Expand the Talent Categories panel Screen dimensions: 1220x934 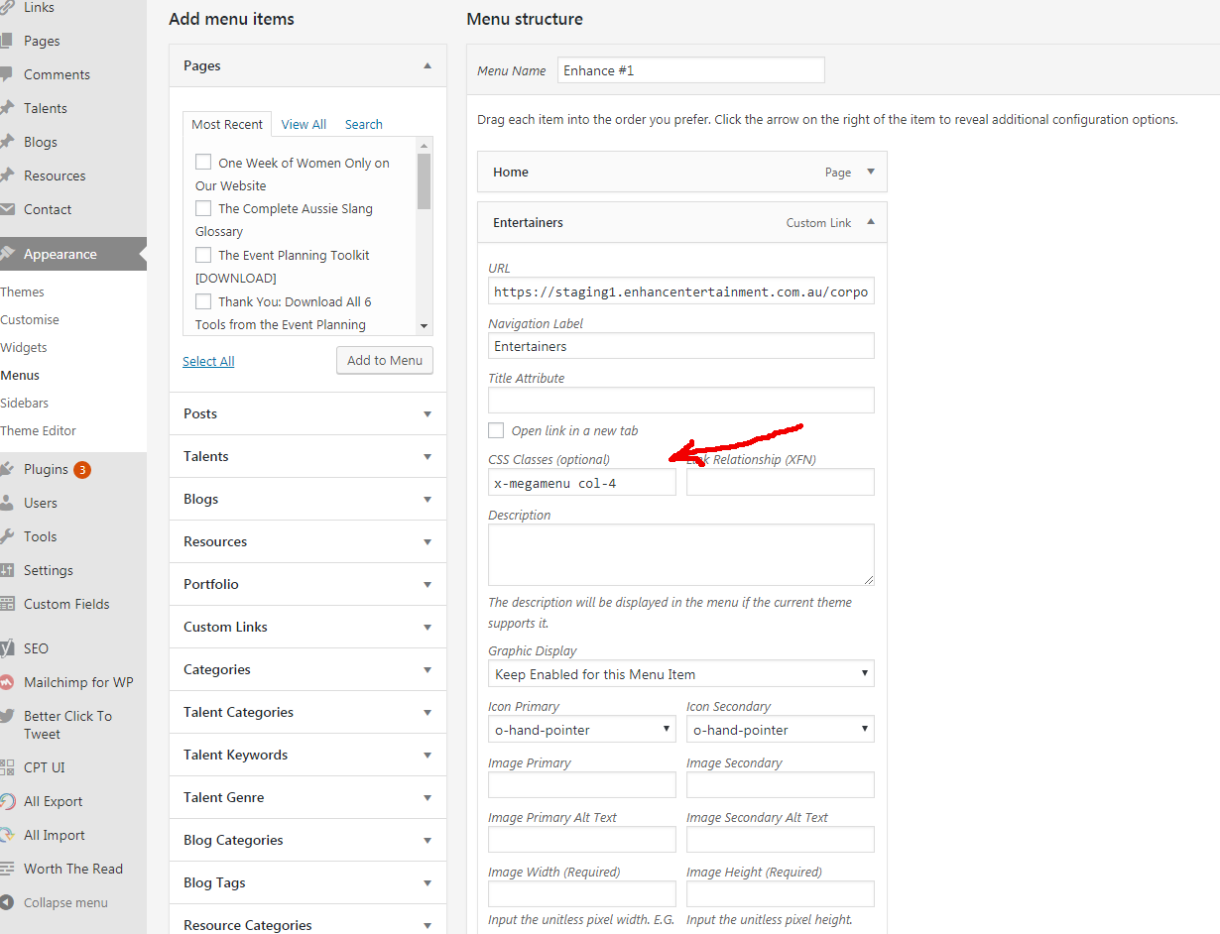(427, 712)
